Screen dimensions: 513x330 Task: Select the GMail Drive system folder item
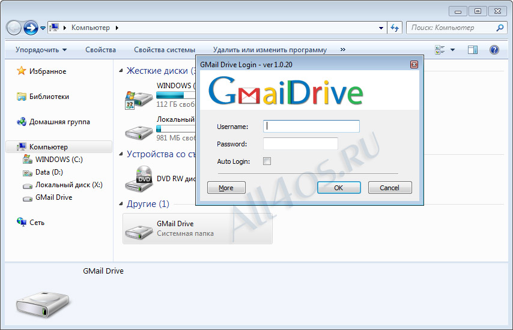pos(198,229)
